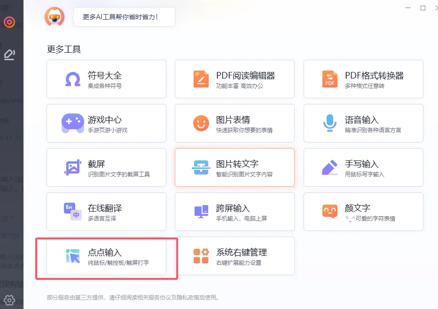Click the Sogou mascot avatar at top
This screenshot has height=309, width=438.
tap(55, 17)
